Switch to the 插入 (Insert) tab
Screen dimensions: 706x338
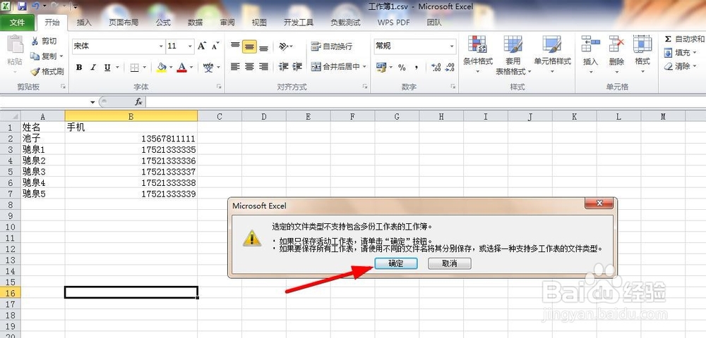84,23
